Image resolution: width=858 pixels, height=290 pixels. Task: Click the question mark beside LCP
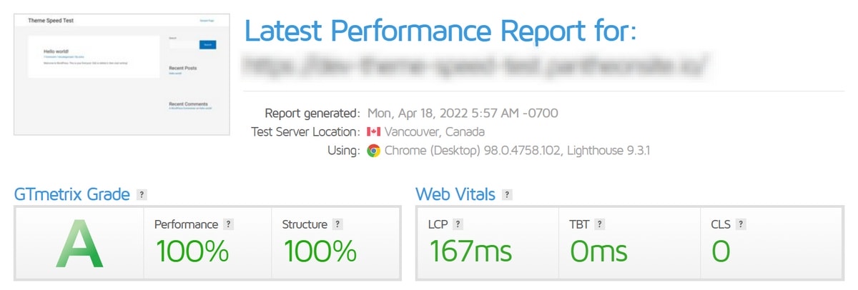[x=458, y=224]
